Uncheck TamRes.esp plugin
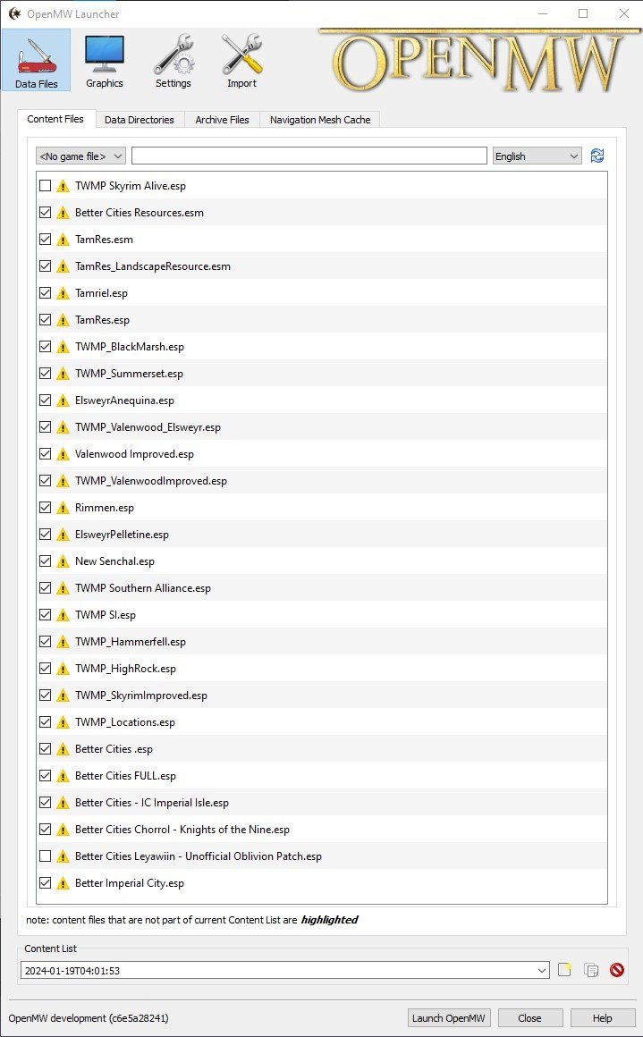This screenshot has height=1037, width=643. pyautogui.click(x=45, y=320)
